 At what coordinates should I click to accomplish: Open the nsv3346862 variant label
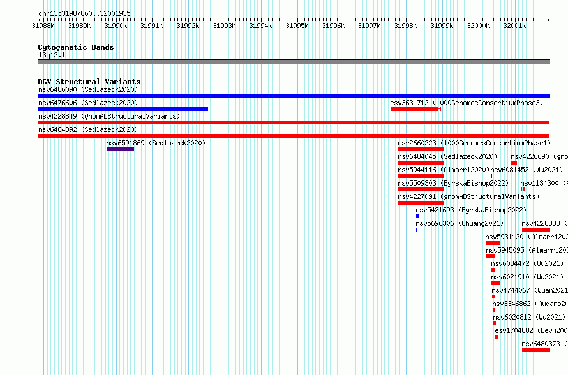coord(530,304)
